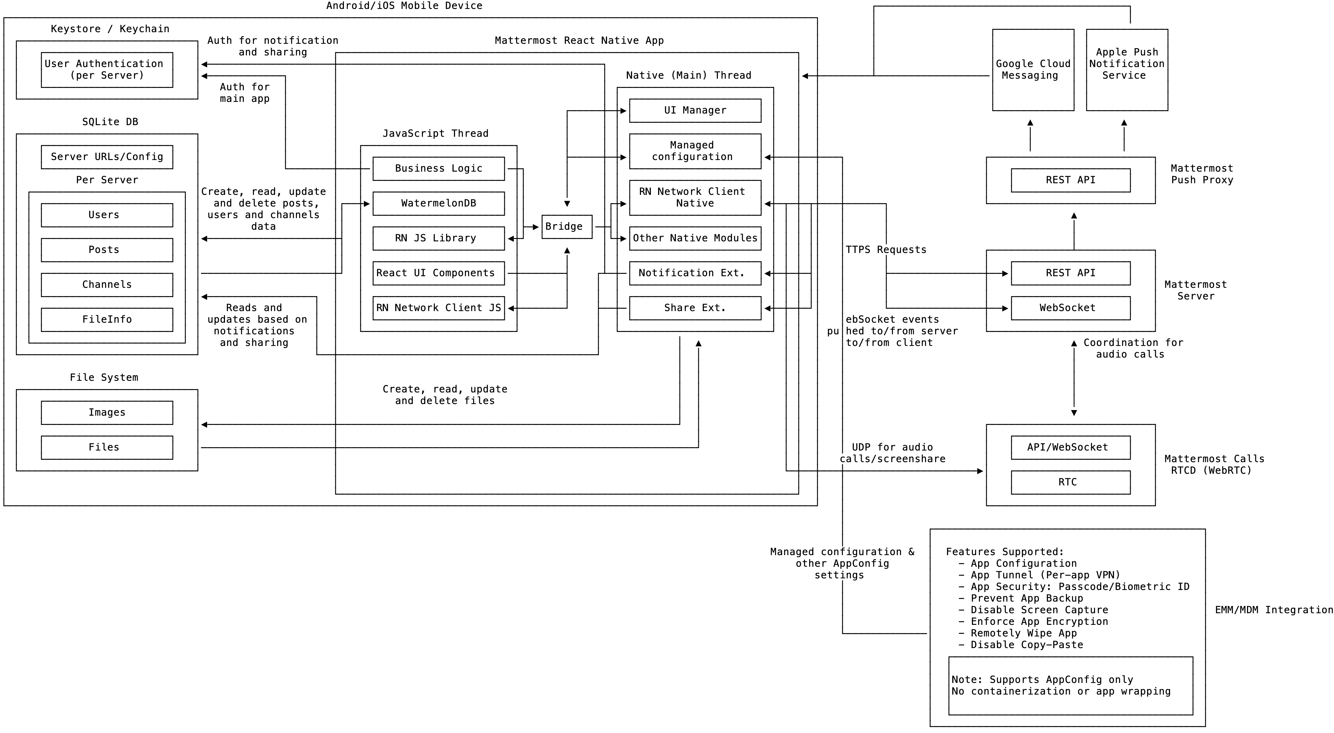Select the Other Native Modules box

point(695,238)
